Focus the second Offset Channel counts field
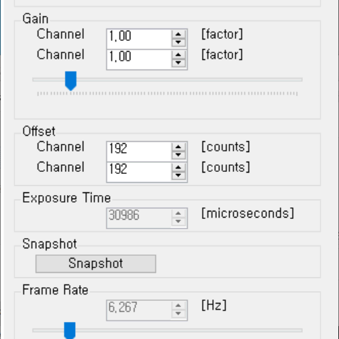 [139, 172]
